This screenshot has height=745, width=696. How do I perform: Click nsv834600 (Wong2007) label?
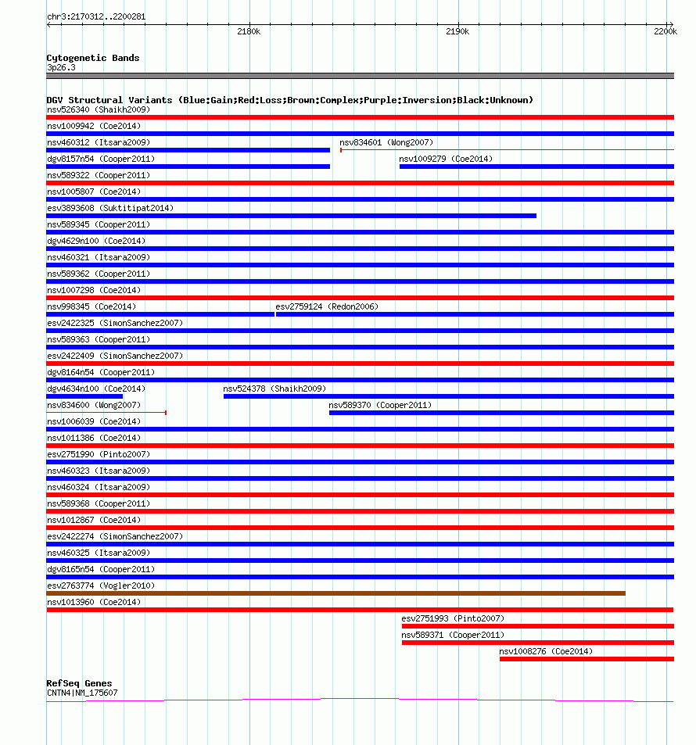(94, 405)
